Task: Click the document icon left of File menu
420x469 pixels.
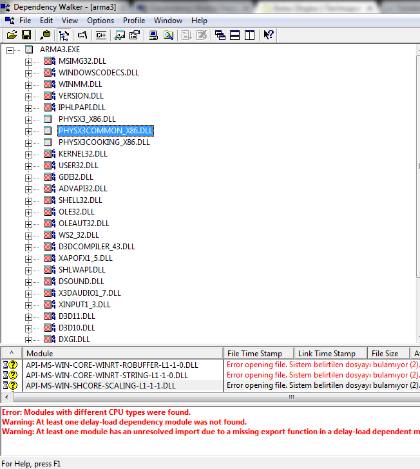Action: click(x=10, y=21)
